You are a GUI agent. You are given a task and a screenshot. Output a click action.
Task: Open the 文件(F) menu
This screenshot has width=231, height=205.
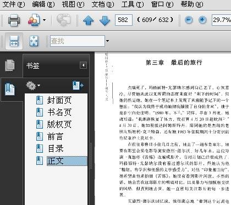[14, 4]
